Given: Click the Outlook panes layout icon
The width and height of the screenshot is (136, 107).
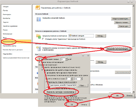Looking at the screenshot, I should [39, 19].
